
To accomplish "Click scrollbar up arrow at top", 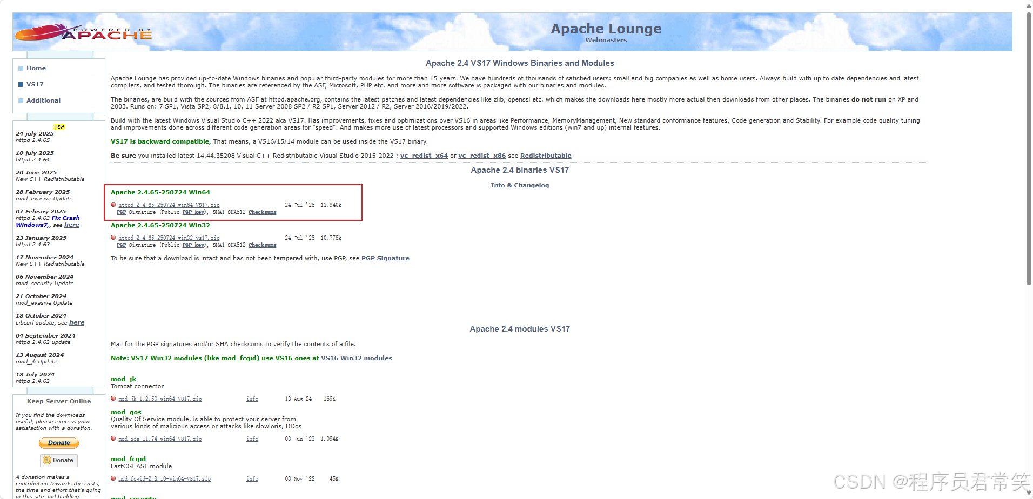I will [1029, 5].
